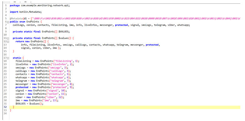This screenshot has height=121, width=245.
Task: Fold the return new EndPoints[] block
Action: point(8,41)
